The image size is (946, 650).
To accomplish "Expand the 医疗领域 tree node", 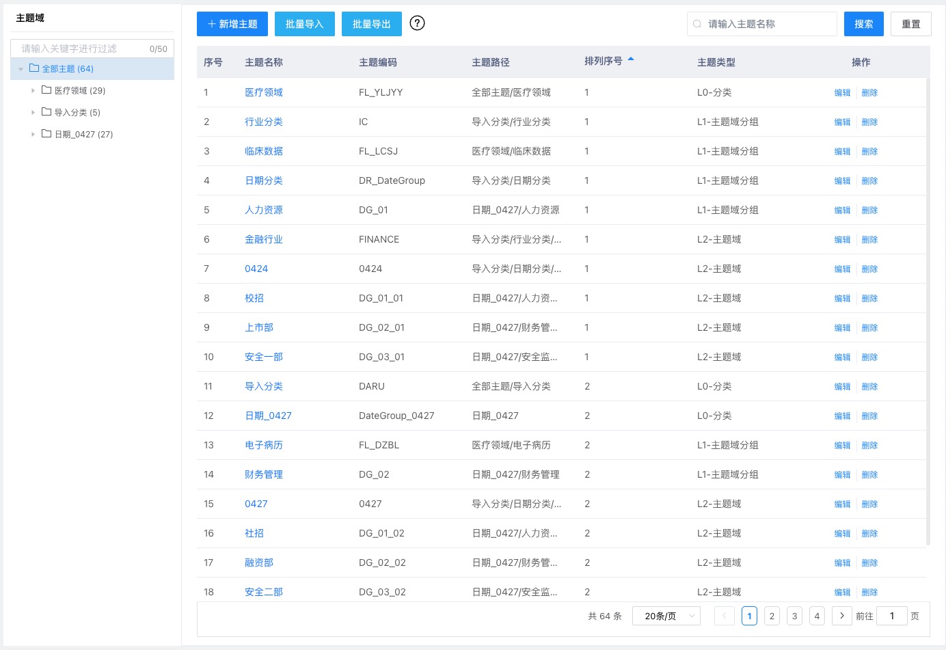I will click(32, 90).
